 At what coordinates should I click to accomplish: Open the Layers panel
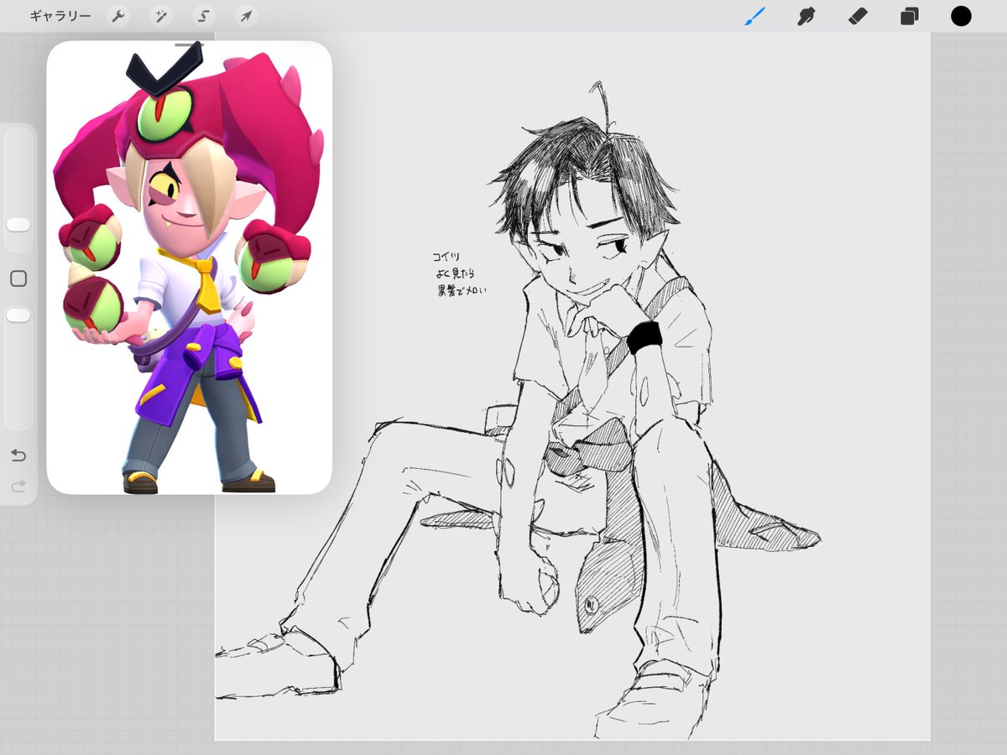point(910,16)
